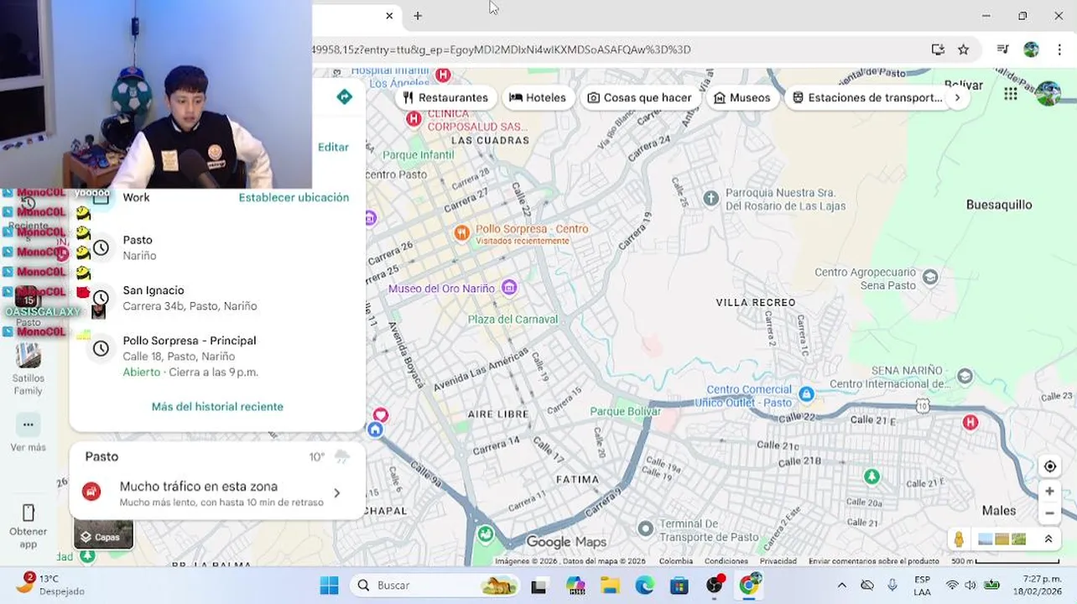Click the Hospital Infantil Los Ángeles marker

click(x=443, y=75)
